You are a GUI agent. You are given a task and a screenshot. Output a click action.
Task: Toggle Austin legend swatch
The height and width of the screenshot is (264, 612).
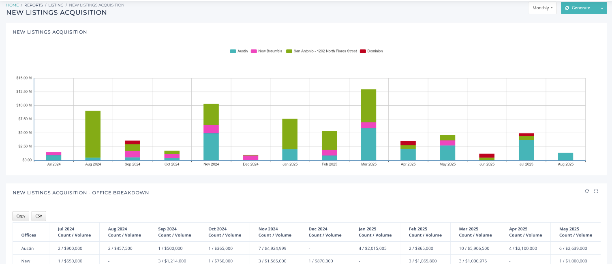233,51
